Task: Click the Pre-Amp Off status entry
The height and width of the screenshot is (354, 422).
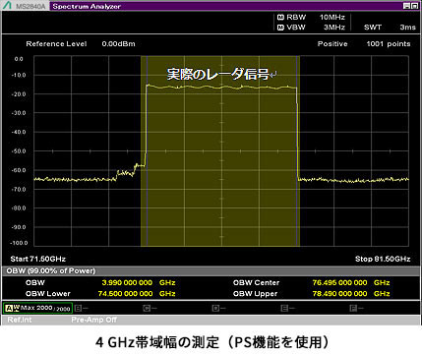Action: click(93, 320)
